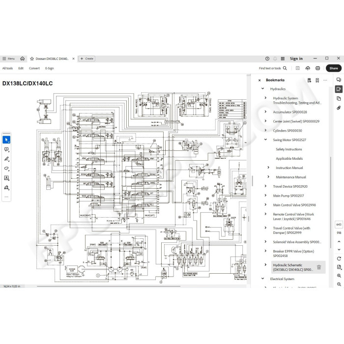Zoom out with the magnifier minus icon

coord(339,284)
